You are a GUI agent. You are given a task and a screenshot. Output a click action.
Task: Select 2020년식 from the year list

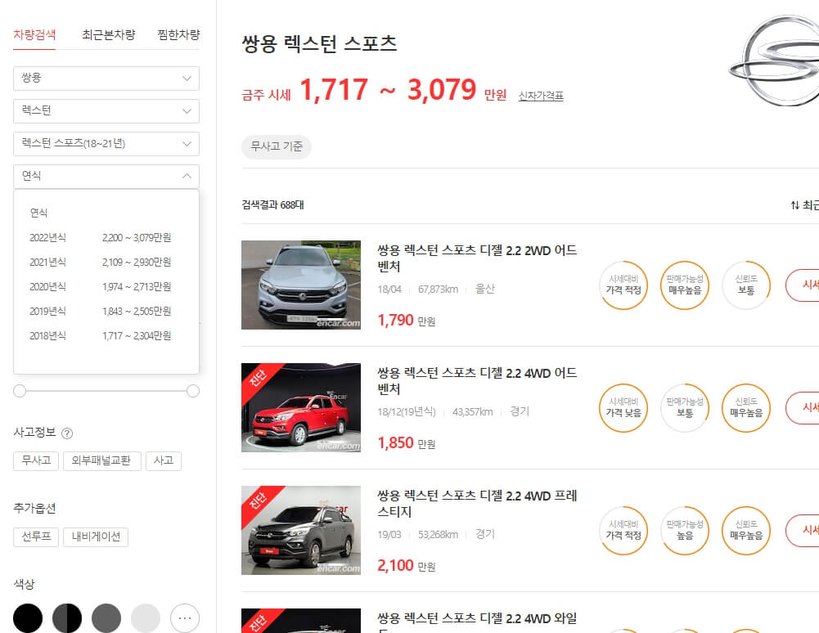(101, 287)
